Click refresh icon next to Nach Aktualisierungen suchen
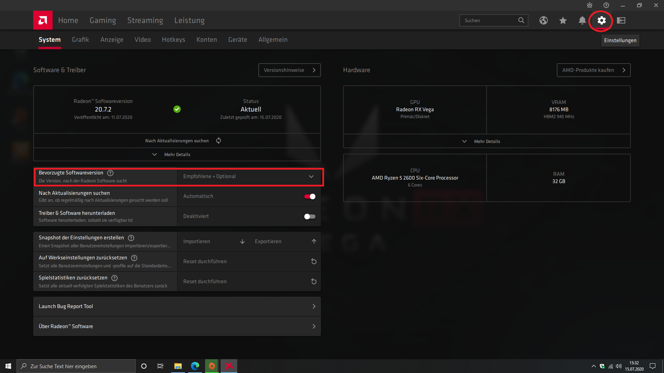This screenshot has height=373, width=664. pyautogui.click(x=219, y=141)
